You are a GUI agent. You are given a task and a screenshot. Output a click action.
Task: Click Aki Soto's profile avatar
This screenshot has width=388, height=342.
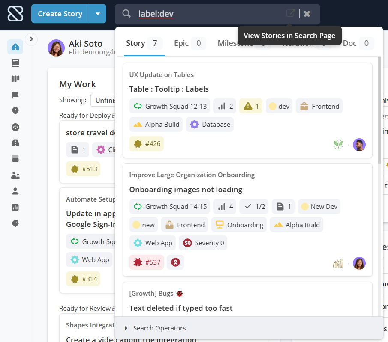pyautogui.click(x=56, y=48)
